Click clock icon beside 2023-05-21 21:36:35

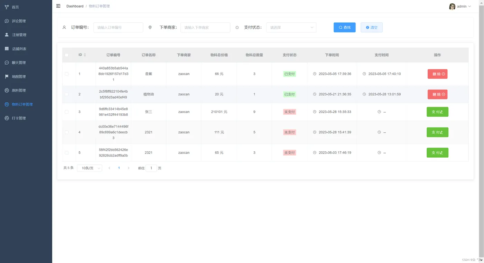coord(315,94)
